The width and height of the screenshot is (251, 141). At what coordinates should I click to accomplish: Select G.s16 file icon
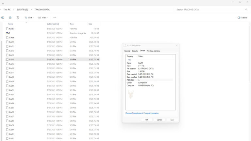7,68
